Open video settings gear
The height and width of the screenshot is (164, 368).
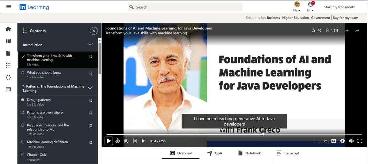click(x=342, y=141)
